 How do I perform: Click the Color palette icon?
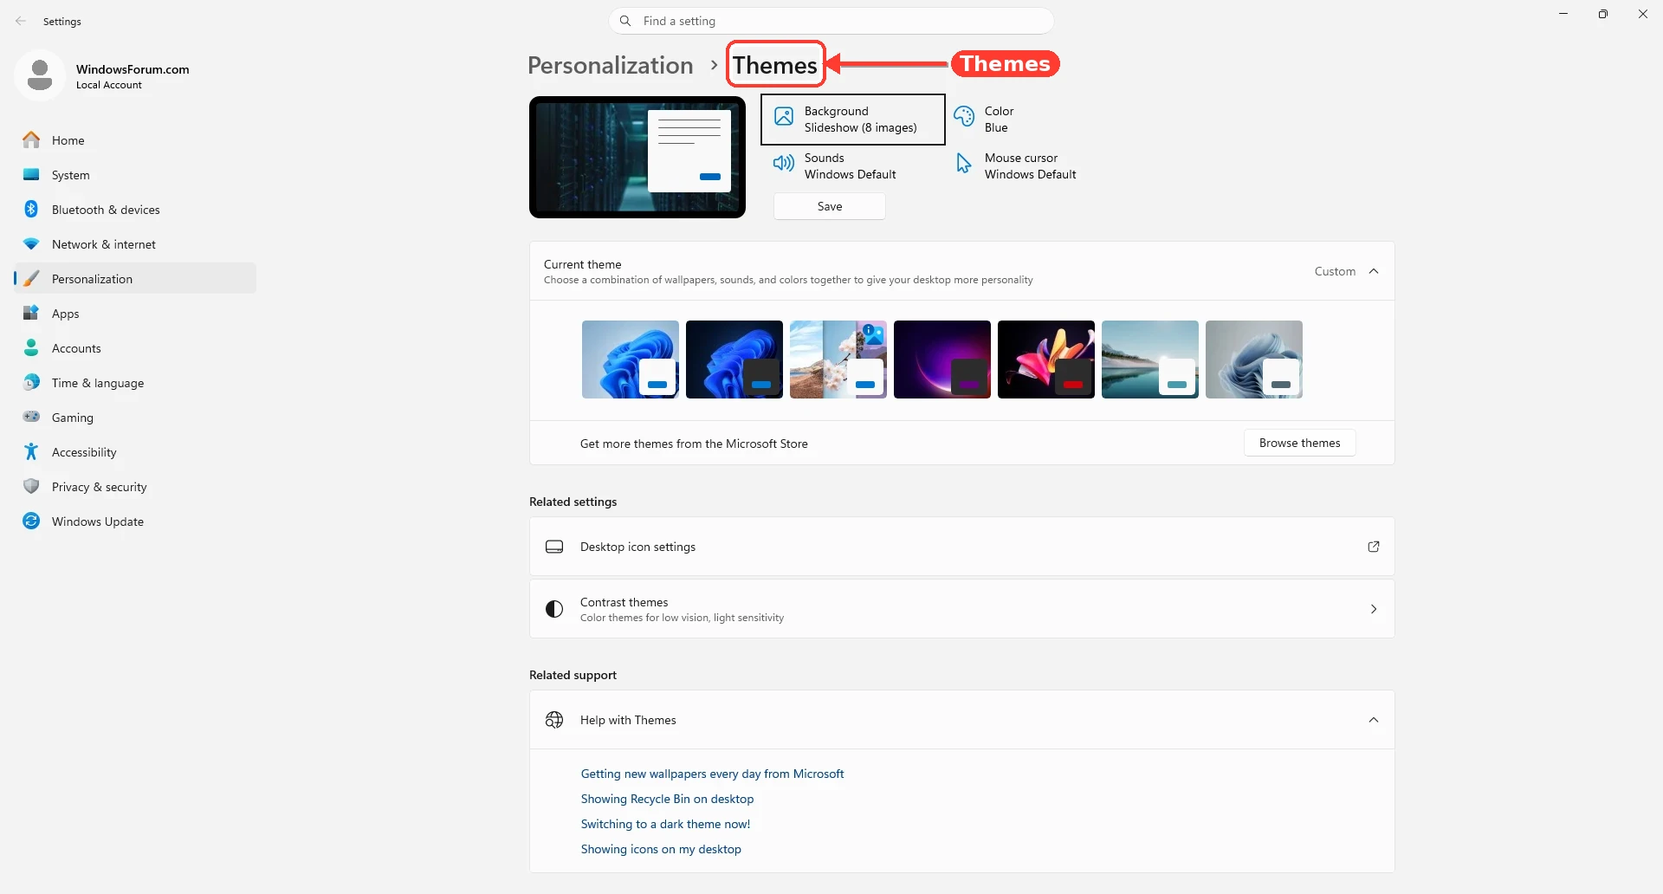[964, 116]
